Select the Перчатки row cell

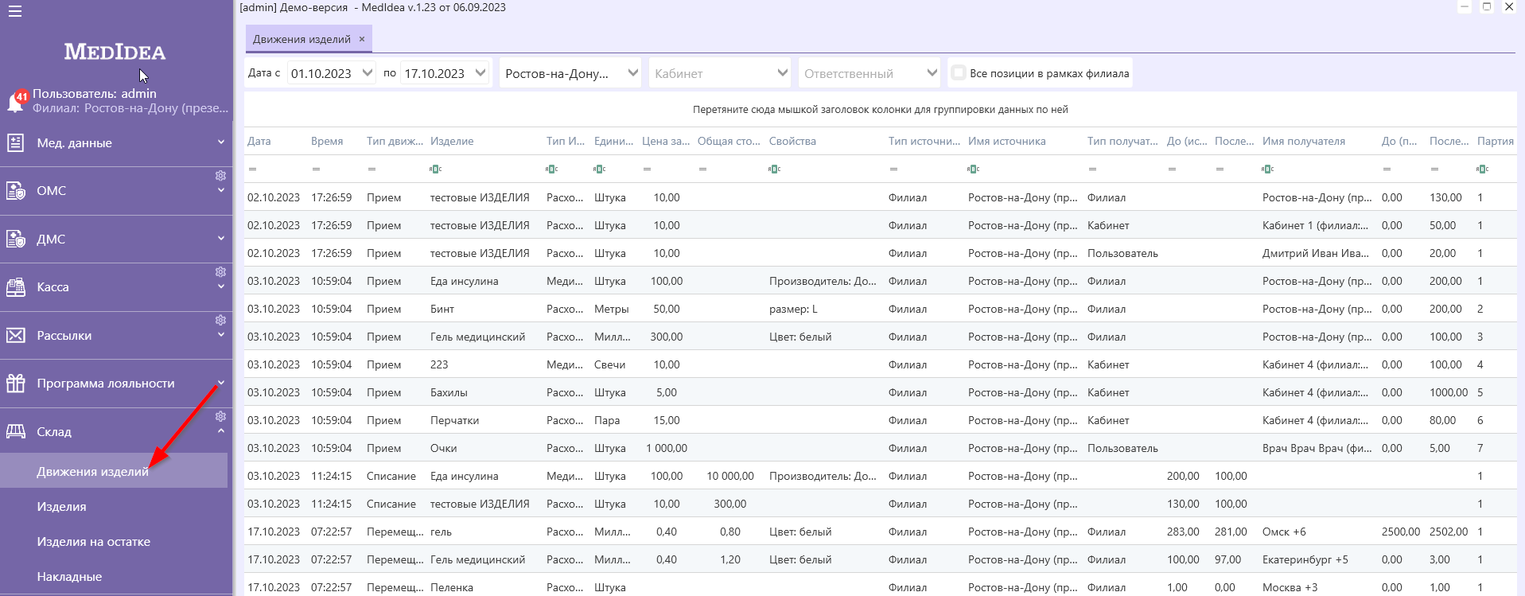(x=454, y=420)
